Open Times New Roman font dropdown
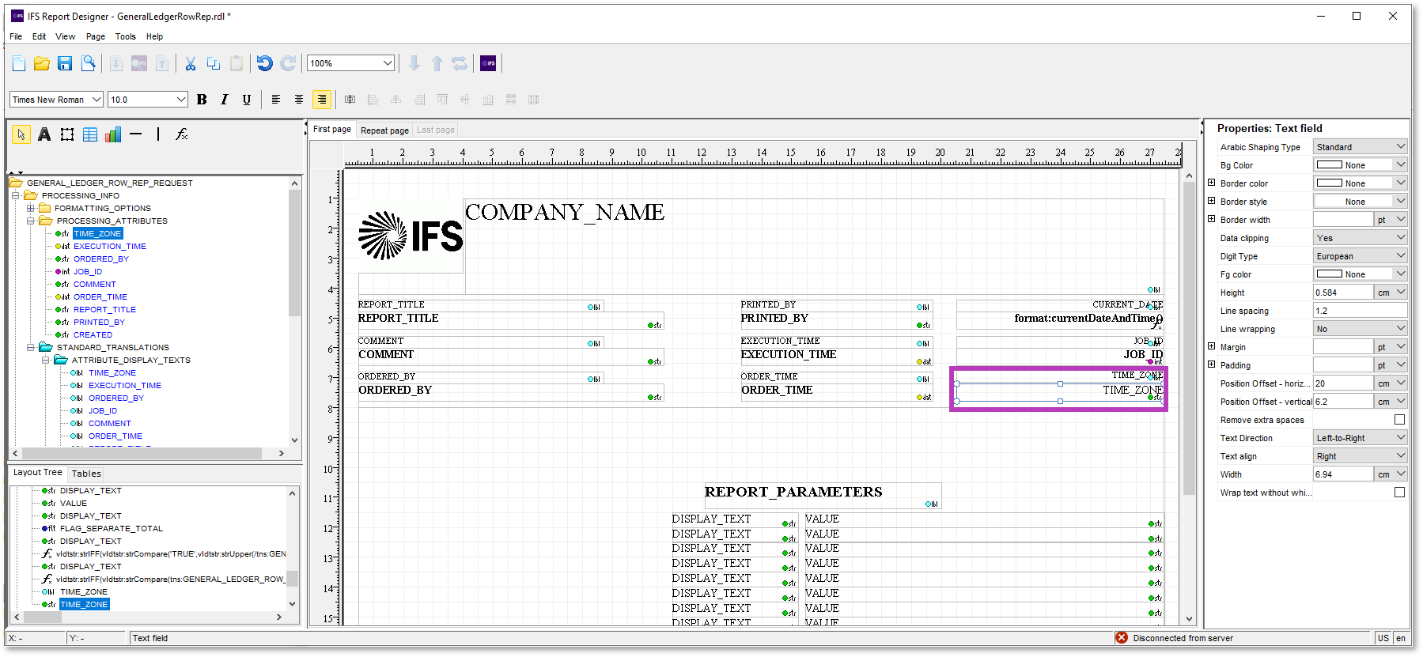1423x657 pixels. pos(97,100)
